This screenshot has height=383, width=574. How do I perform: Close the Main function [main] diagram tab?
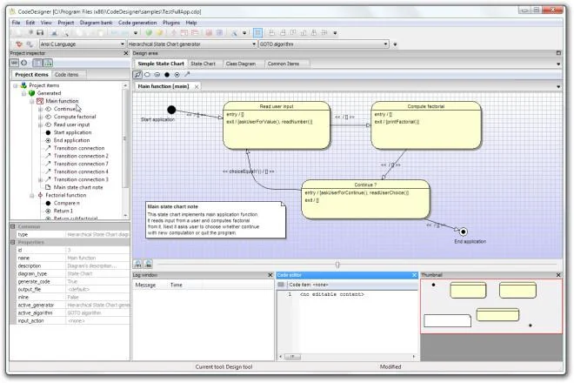[x=197, y=87]
